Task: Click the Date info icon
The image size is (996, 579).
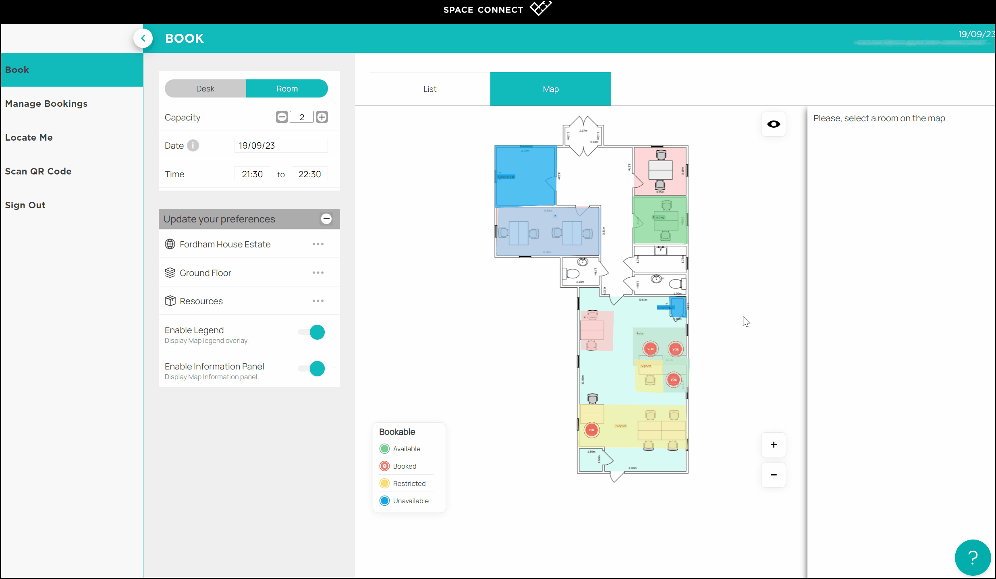Action: coord(193,145)
